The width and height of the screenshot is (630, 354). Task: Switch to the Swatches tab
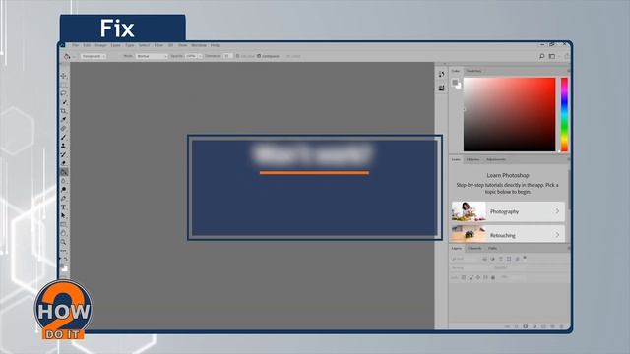473,71
